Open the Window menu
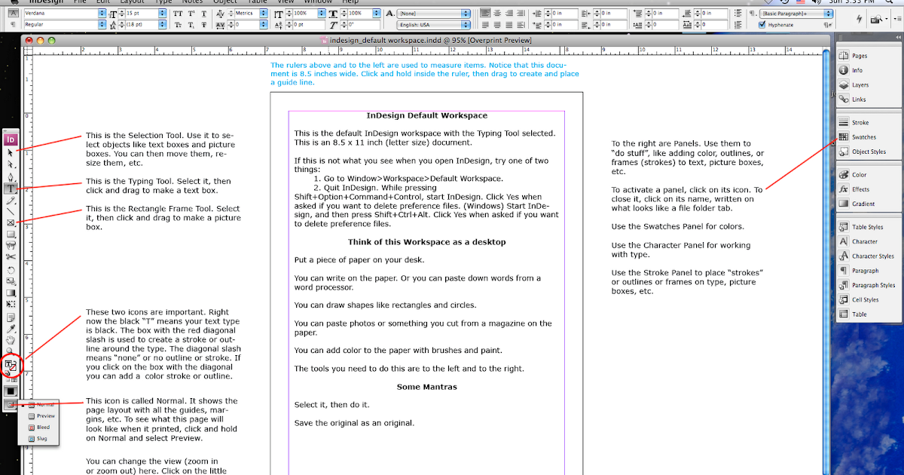Viewport: 904px width, 475px height. (319, 2)
